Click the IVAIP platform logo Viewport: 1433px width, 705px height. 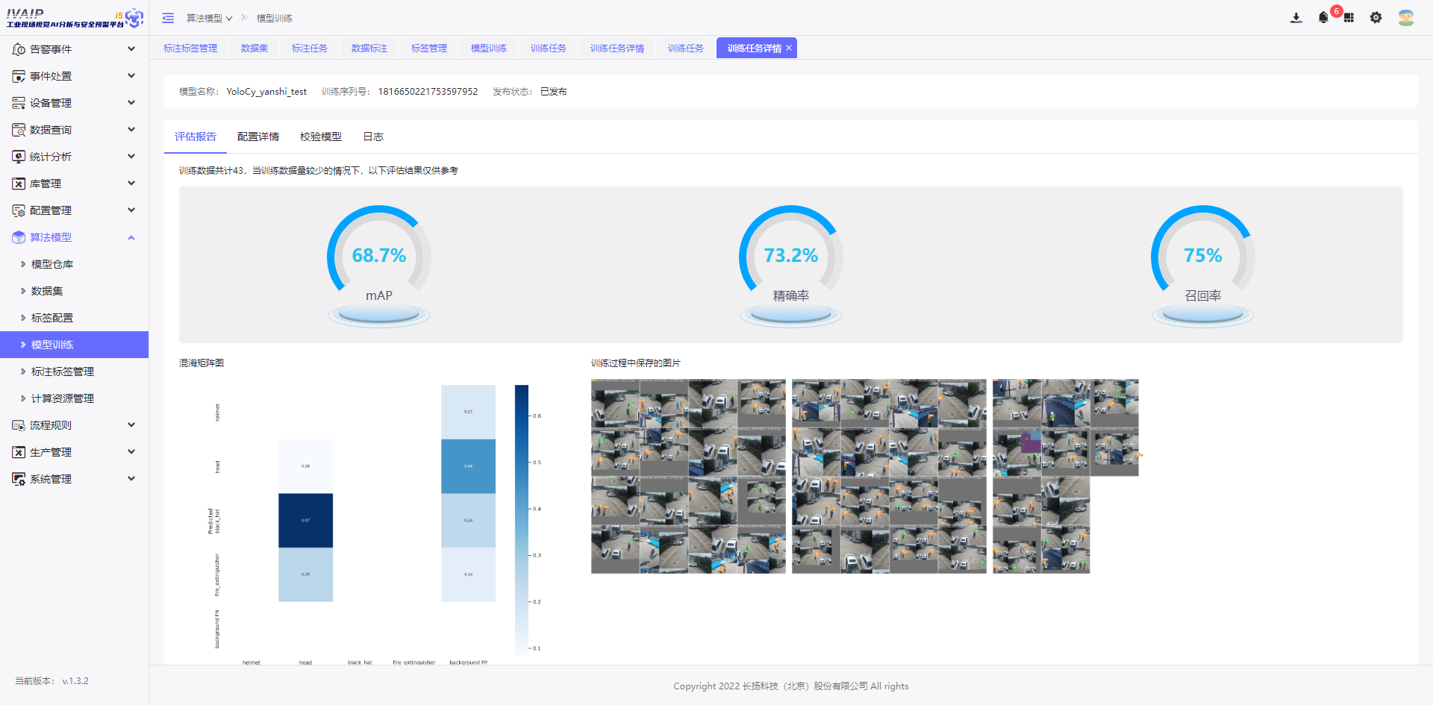point(74,18)
